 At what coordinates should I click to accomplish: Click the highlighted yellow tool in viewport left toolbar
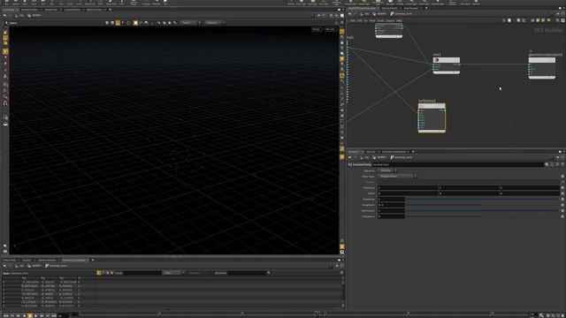(x=5, y=51)
